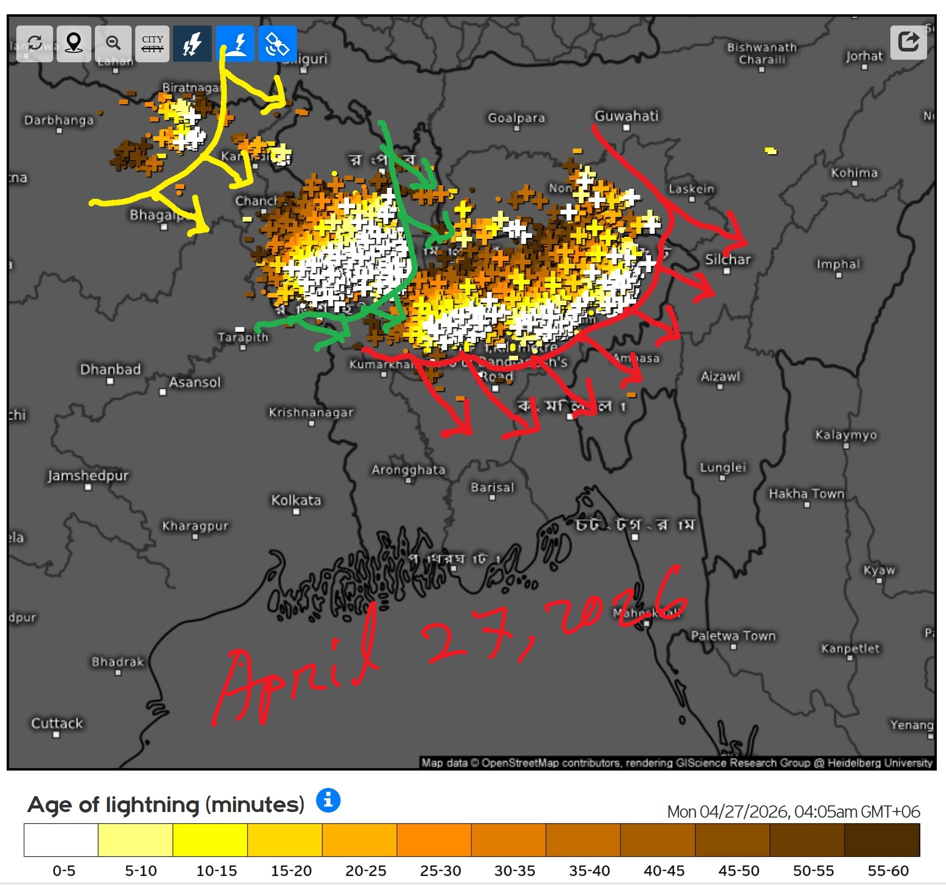
Task: Click the Imphal city marker label
Action: pyautogui.click(x=838, y=264)
